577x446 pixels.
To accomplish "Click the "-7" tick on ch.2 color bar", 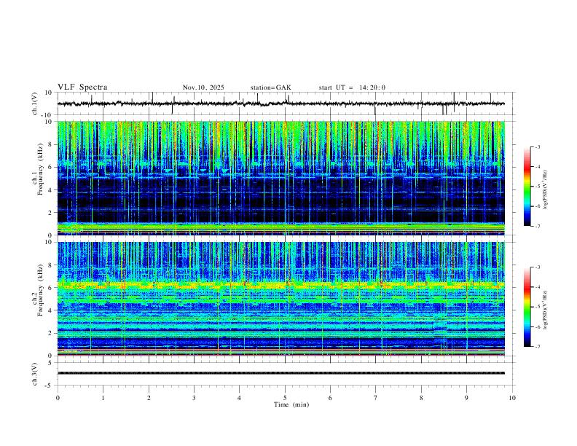I will click(x=537, y=347).
